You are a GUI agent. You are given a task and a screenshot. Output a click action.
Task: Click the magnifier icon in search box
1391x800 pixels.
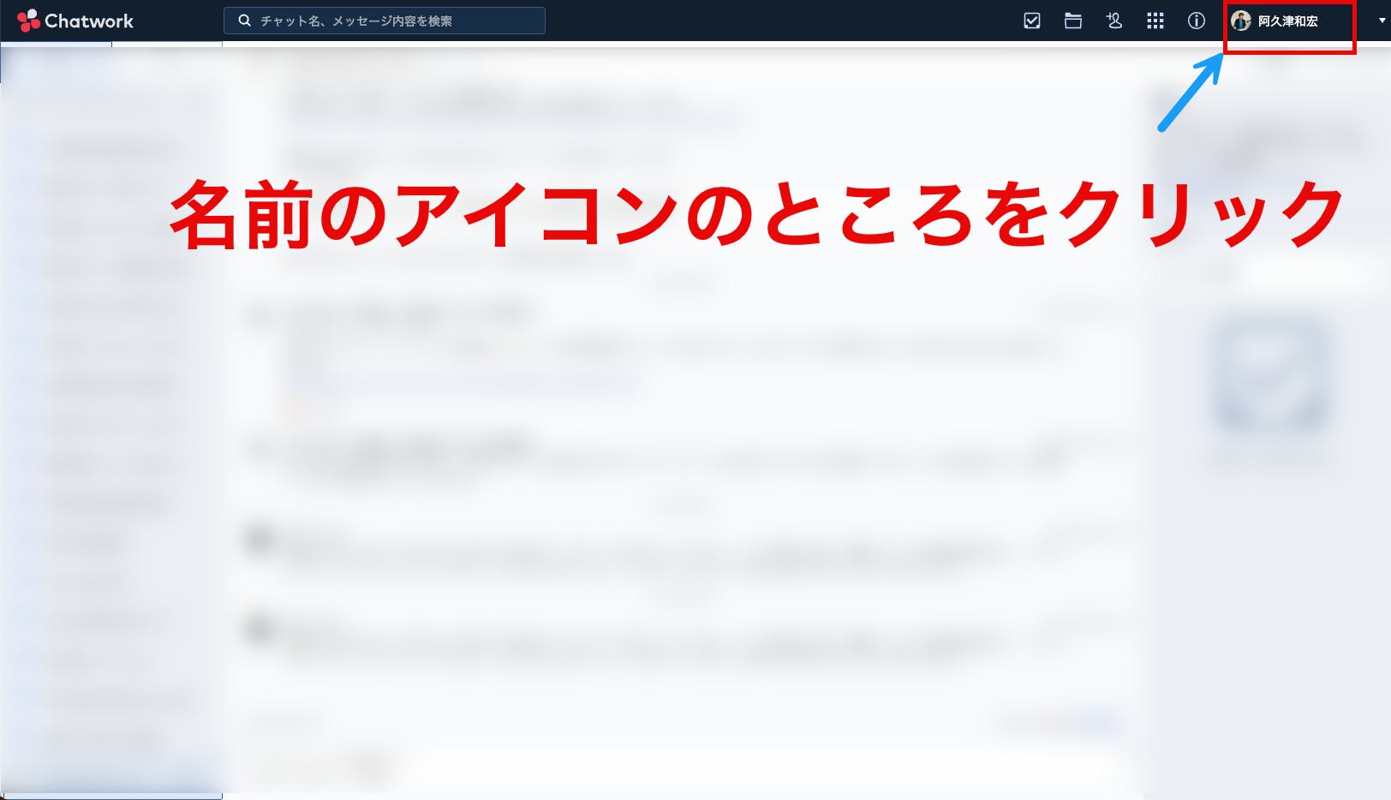click(244, 21)
